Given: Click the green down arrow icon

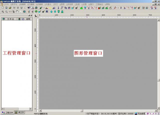Looking at the screenshot, I should point(55,12).
